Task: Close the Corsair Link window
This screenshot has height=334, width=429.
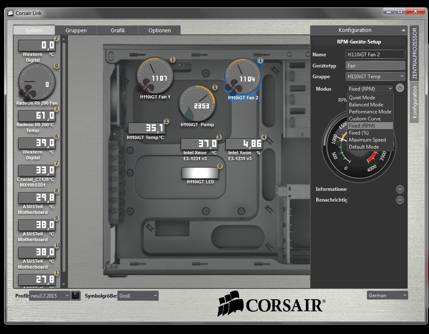Action: pos(415,11)
